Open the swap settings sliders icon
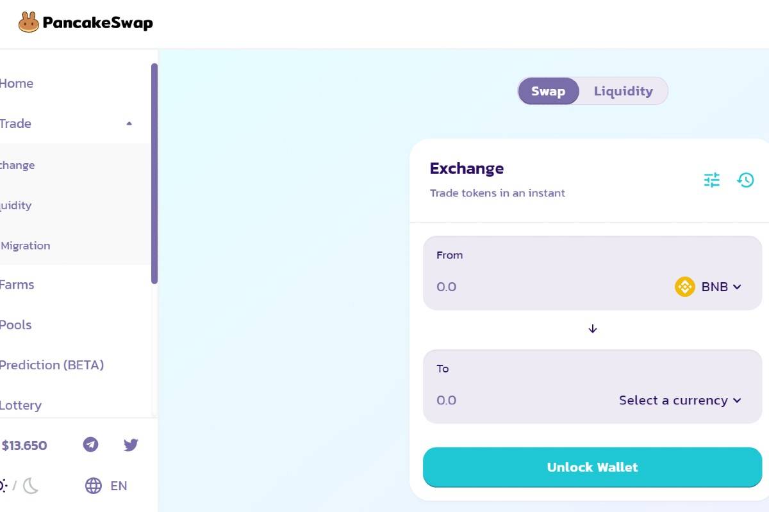 pos(712,180)
